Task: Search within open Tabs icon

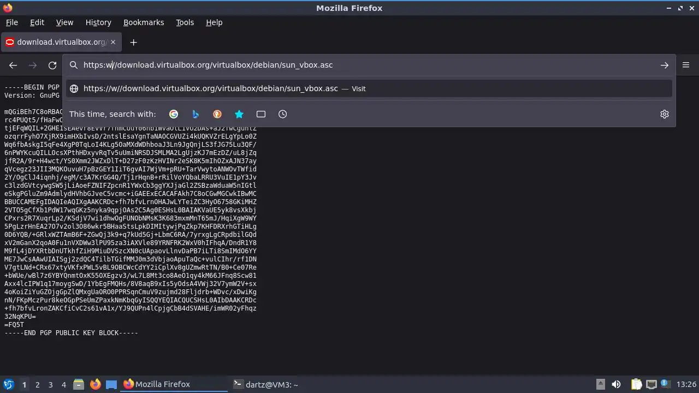Action: click(261, 114)
